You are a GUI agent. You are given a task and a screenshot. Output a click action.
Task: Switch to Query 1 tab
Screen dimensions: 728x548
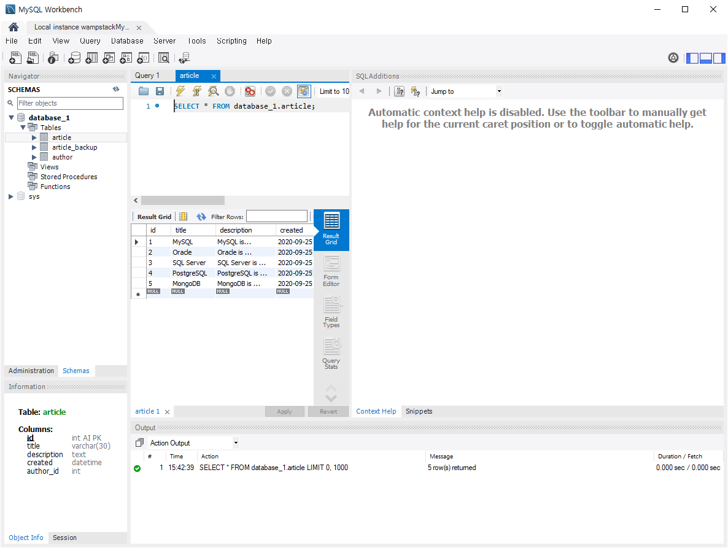coord(147,75)
